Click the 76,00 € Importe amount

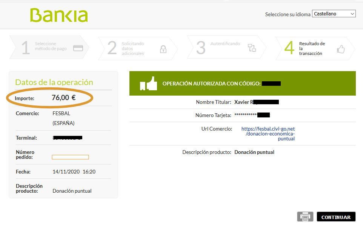(63, 98)
